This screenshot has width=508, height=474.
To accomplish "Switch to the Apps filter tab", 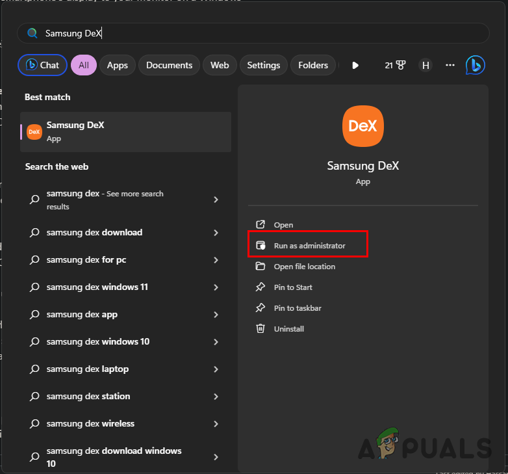I will coord(118,65).
